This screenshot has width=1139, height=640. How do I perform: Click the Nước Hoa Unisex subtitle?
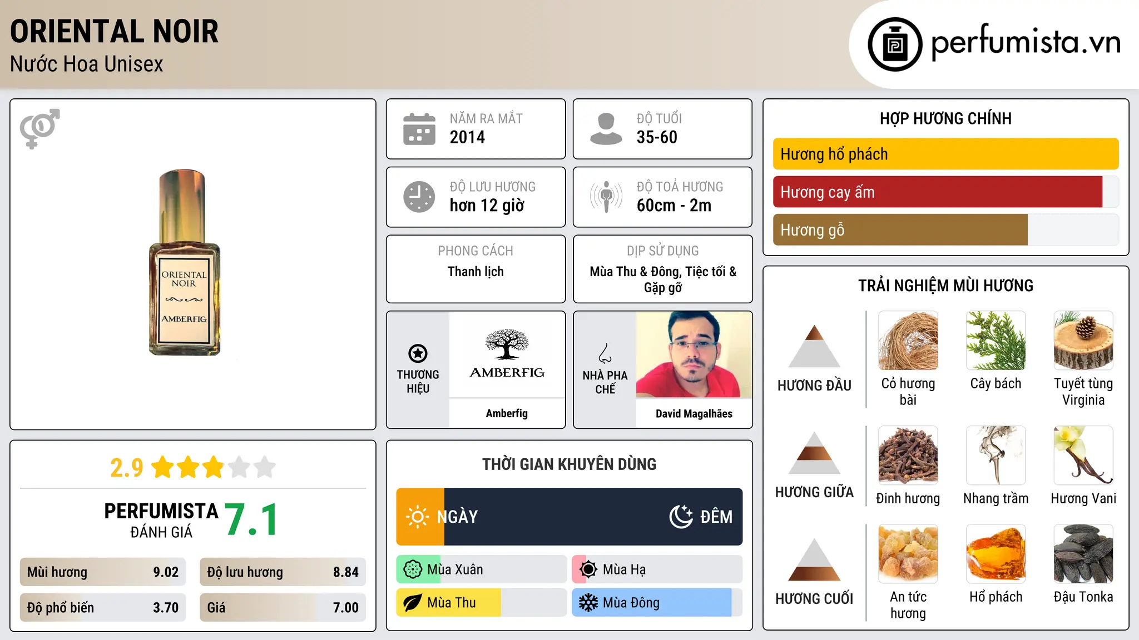coord(87,64)
